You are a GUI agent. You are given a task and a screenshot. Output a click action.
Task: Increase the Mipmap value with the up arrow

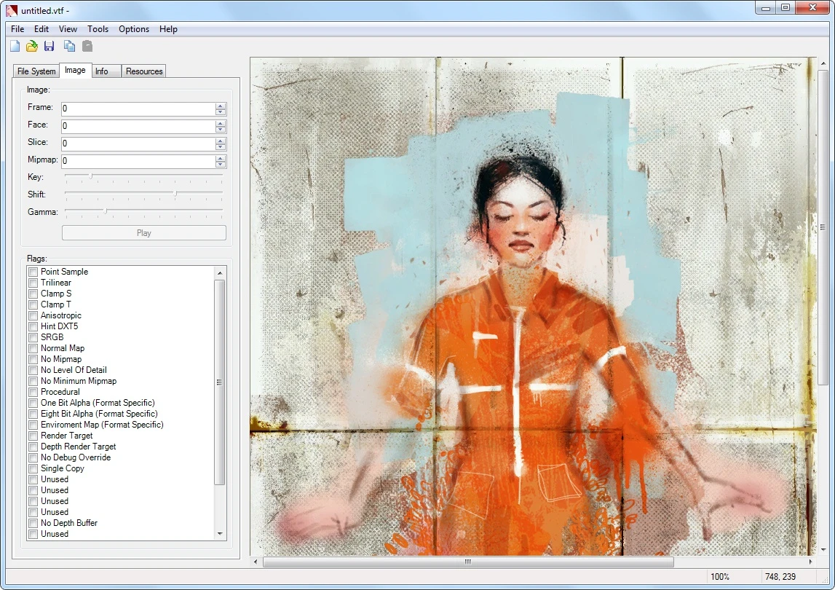221,158
